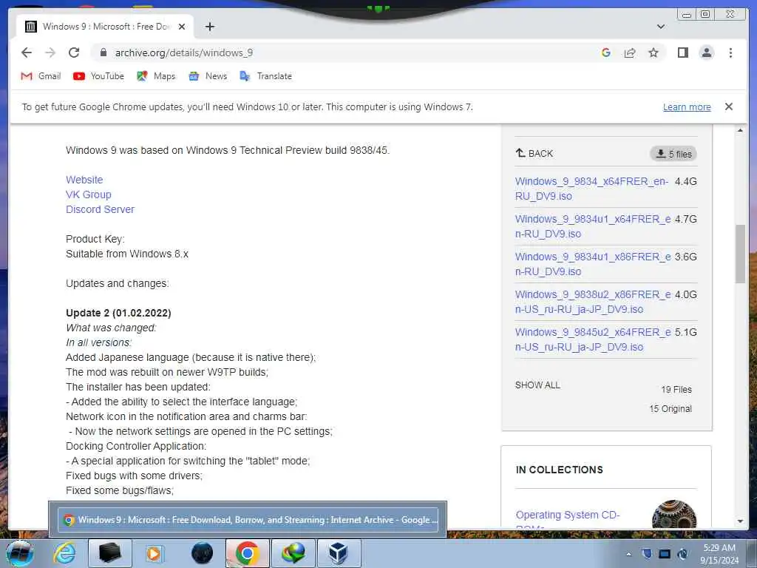Click the scrollbar down arrow
The width and height of the screenshot is (757, 568).
[740, 521]
